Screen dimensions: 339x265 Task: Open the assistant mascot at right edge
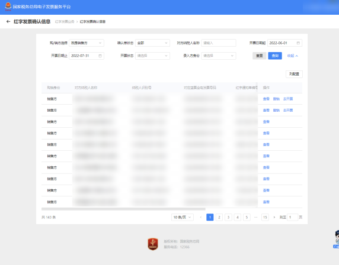pos(337,239)
